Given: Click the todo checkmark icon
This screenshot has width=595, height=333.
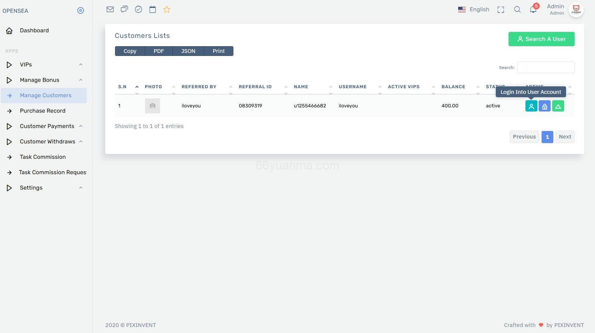Looking at the screenshot, I should 138,9.
